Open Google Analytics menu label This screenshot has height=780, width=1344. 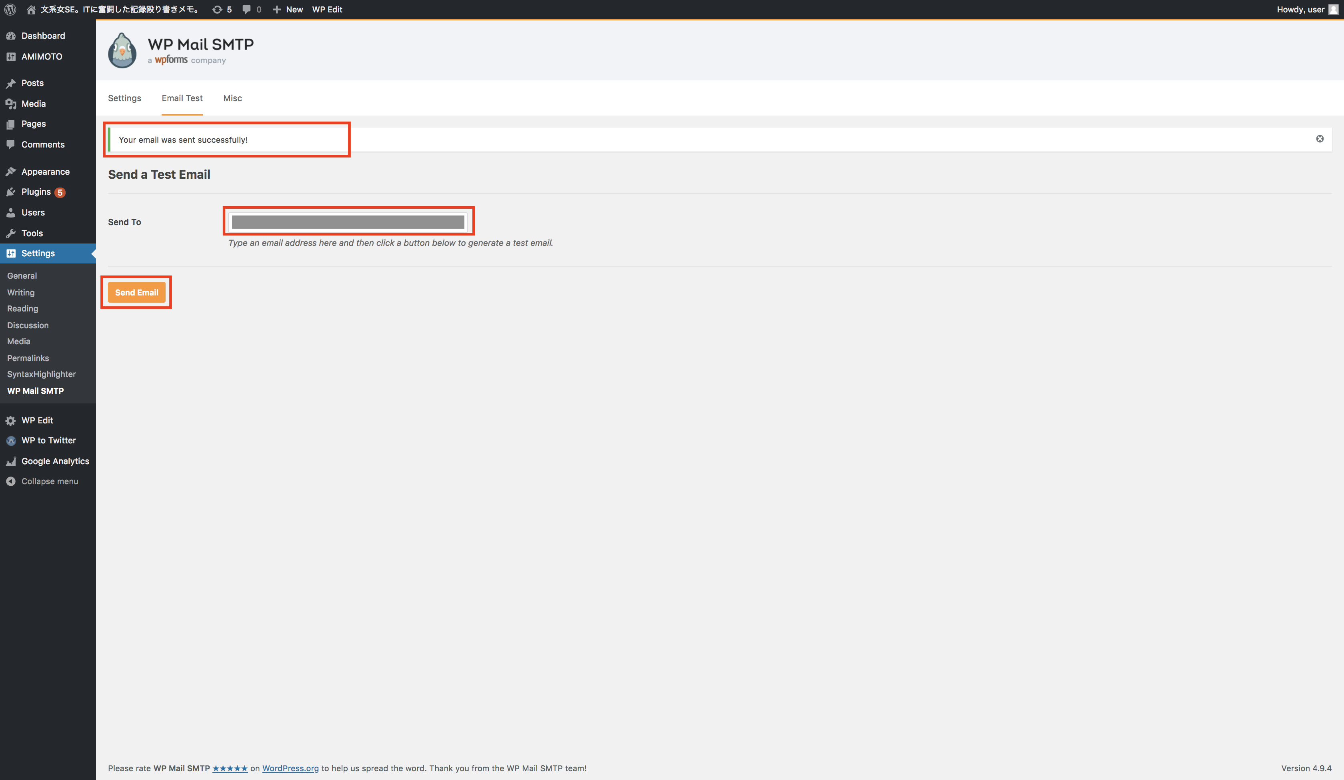tap(56, 462)
